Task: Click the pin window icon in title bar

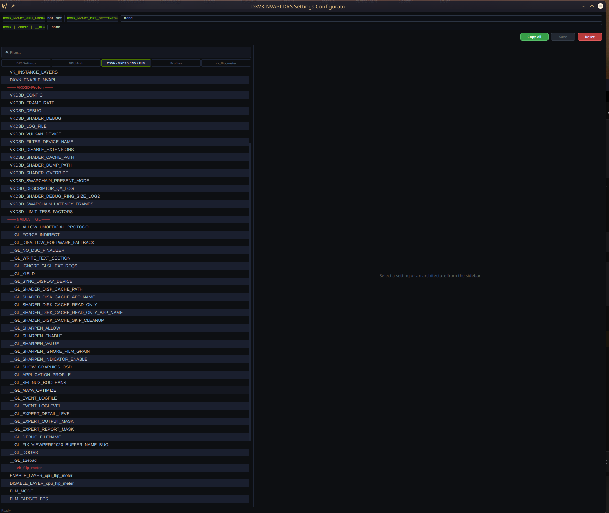Action: [13, 6]
